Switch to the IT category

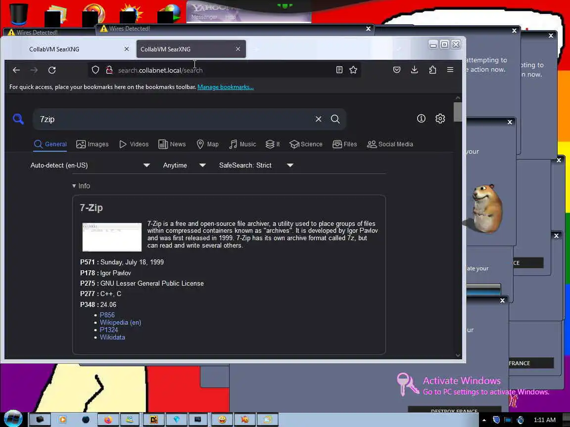click(x=273, y=144)
